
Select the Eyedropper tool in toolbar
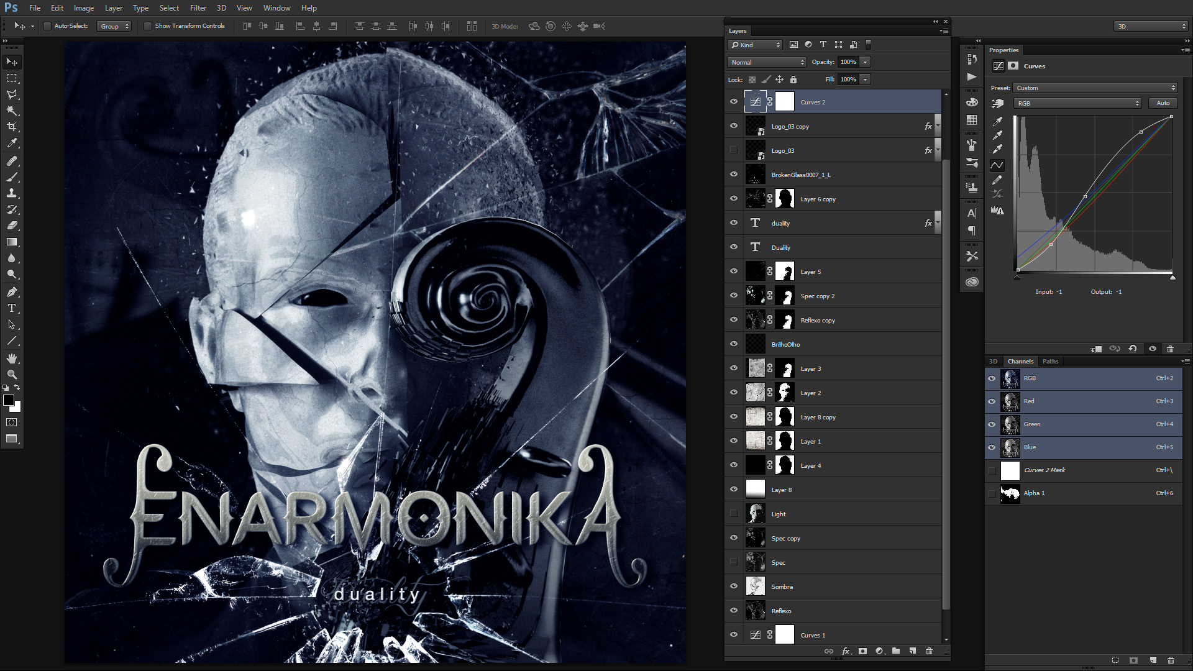pyautogui.click(x=12, y=143)
